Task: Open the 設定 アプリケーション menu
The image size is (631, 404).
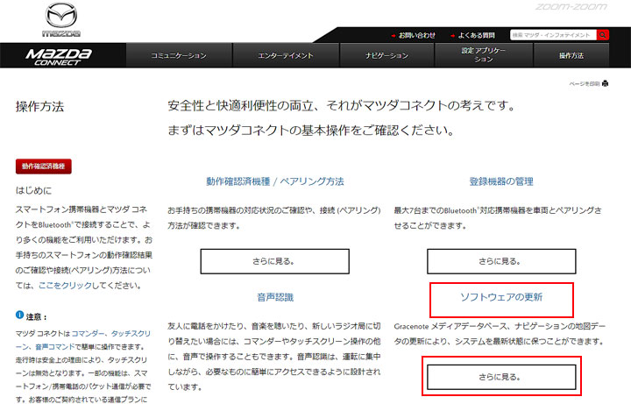Action: pyautogui.click(x=484, y=55)
